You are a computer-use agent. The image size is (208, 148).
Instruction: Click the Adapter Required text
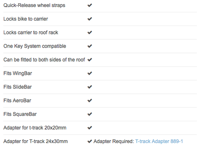click(114, 141)
